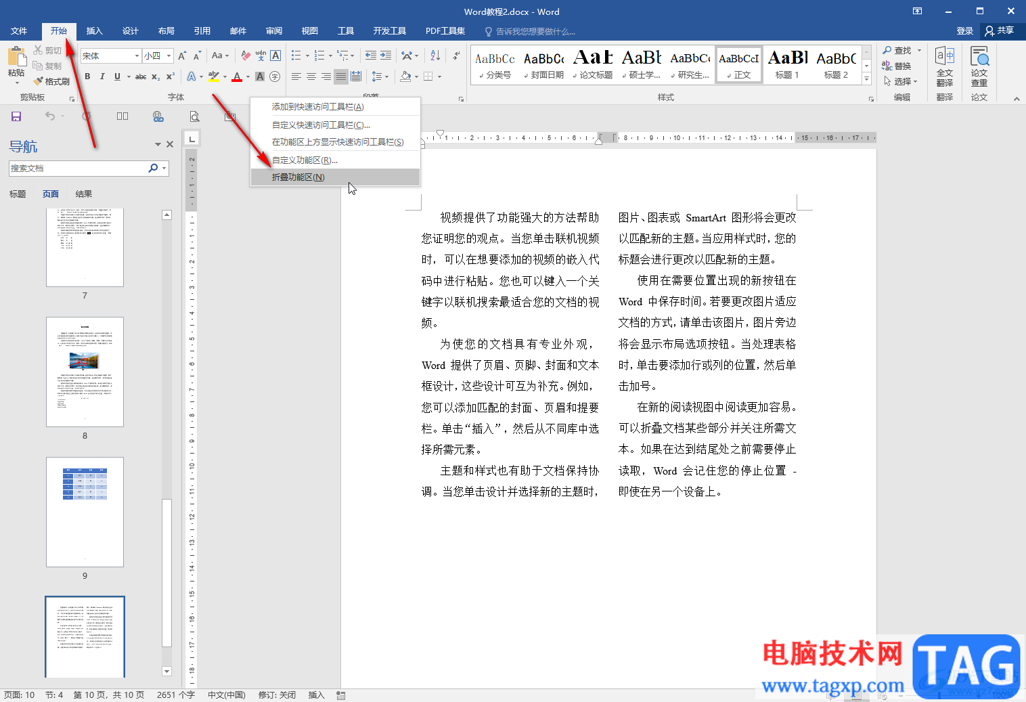Apply the 论文标题 style
Viewport: 1026px width, 702px height.
tap(593, 66)
